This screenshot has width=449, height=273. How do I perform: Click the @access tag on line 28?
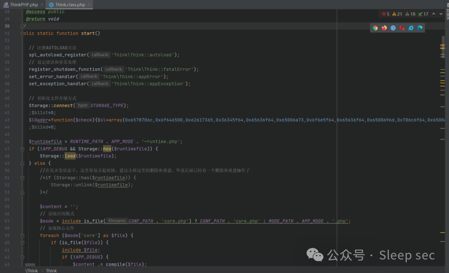click(35, 12)
